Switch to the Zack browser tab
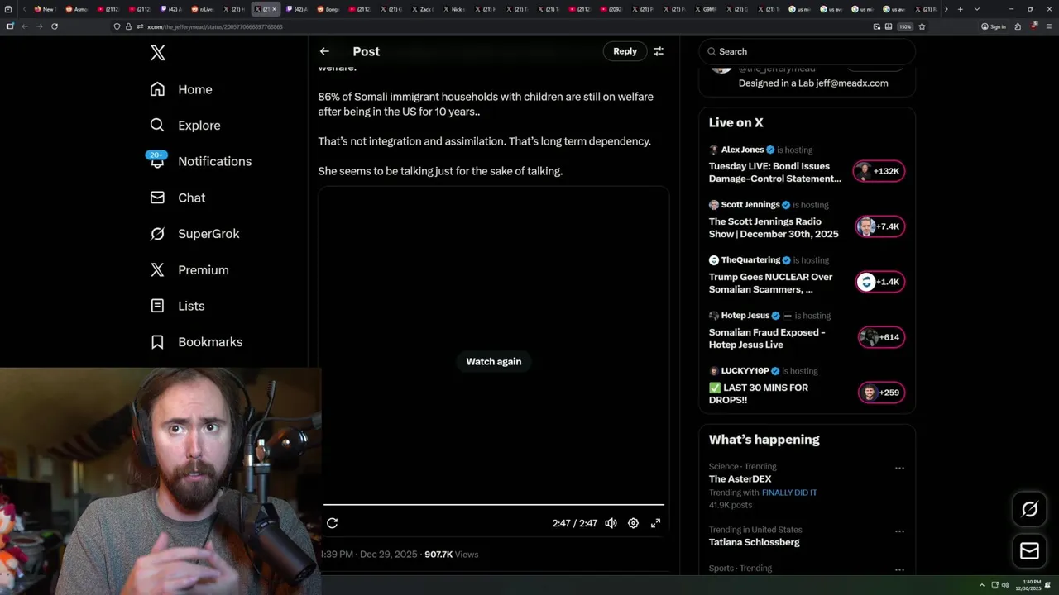1059x595 pixels. (424, 9)
